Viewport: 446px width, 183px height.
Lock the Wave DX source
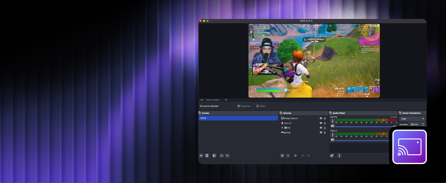(x=325, y=123)
